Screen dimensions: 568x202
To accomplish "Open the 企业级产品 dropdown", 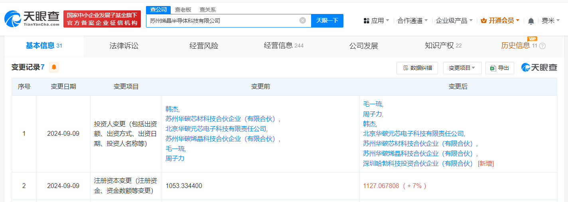I will point(454,21).
